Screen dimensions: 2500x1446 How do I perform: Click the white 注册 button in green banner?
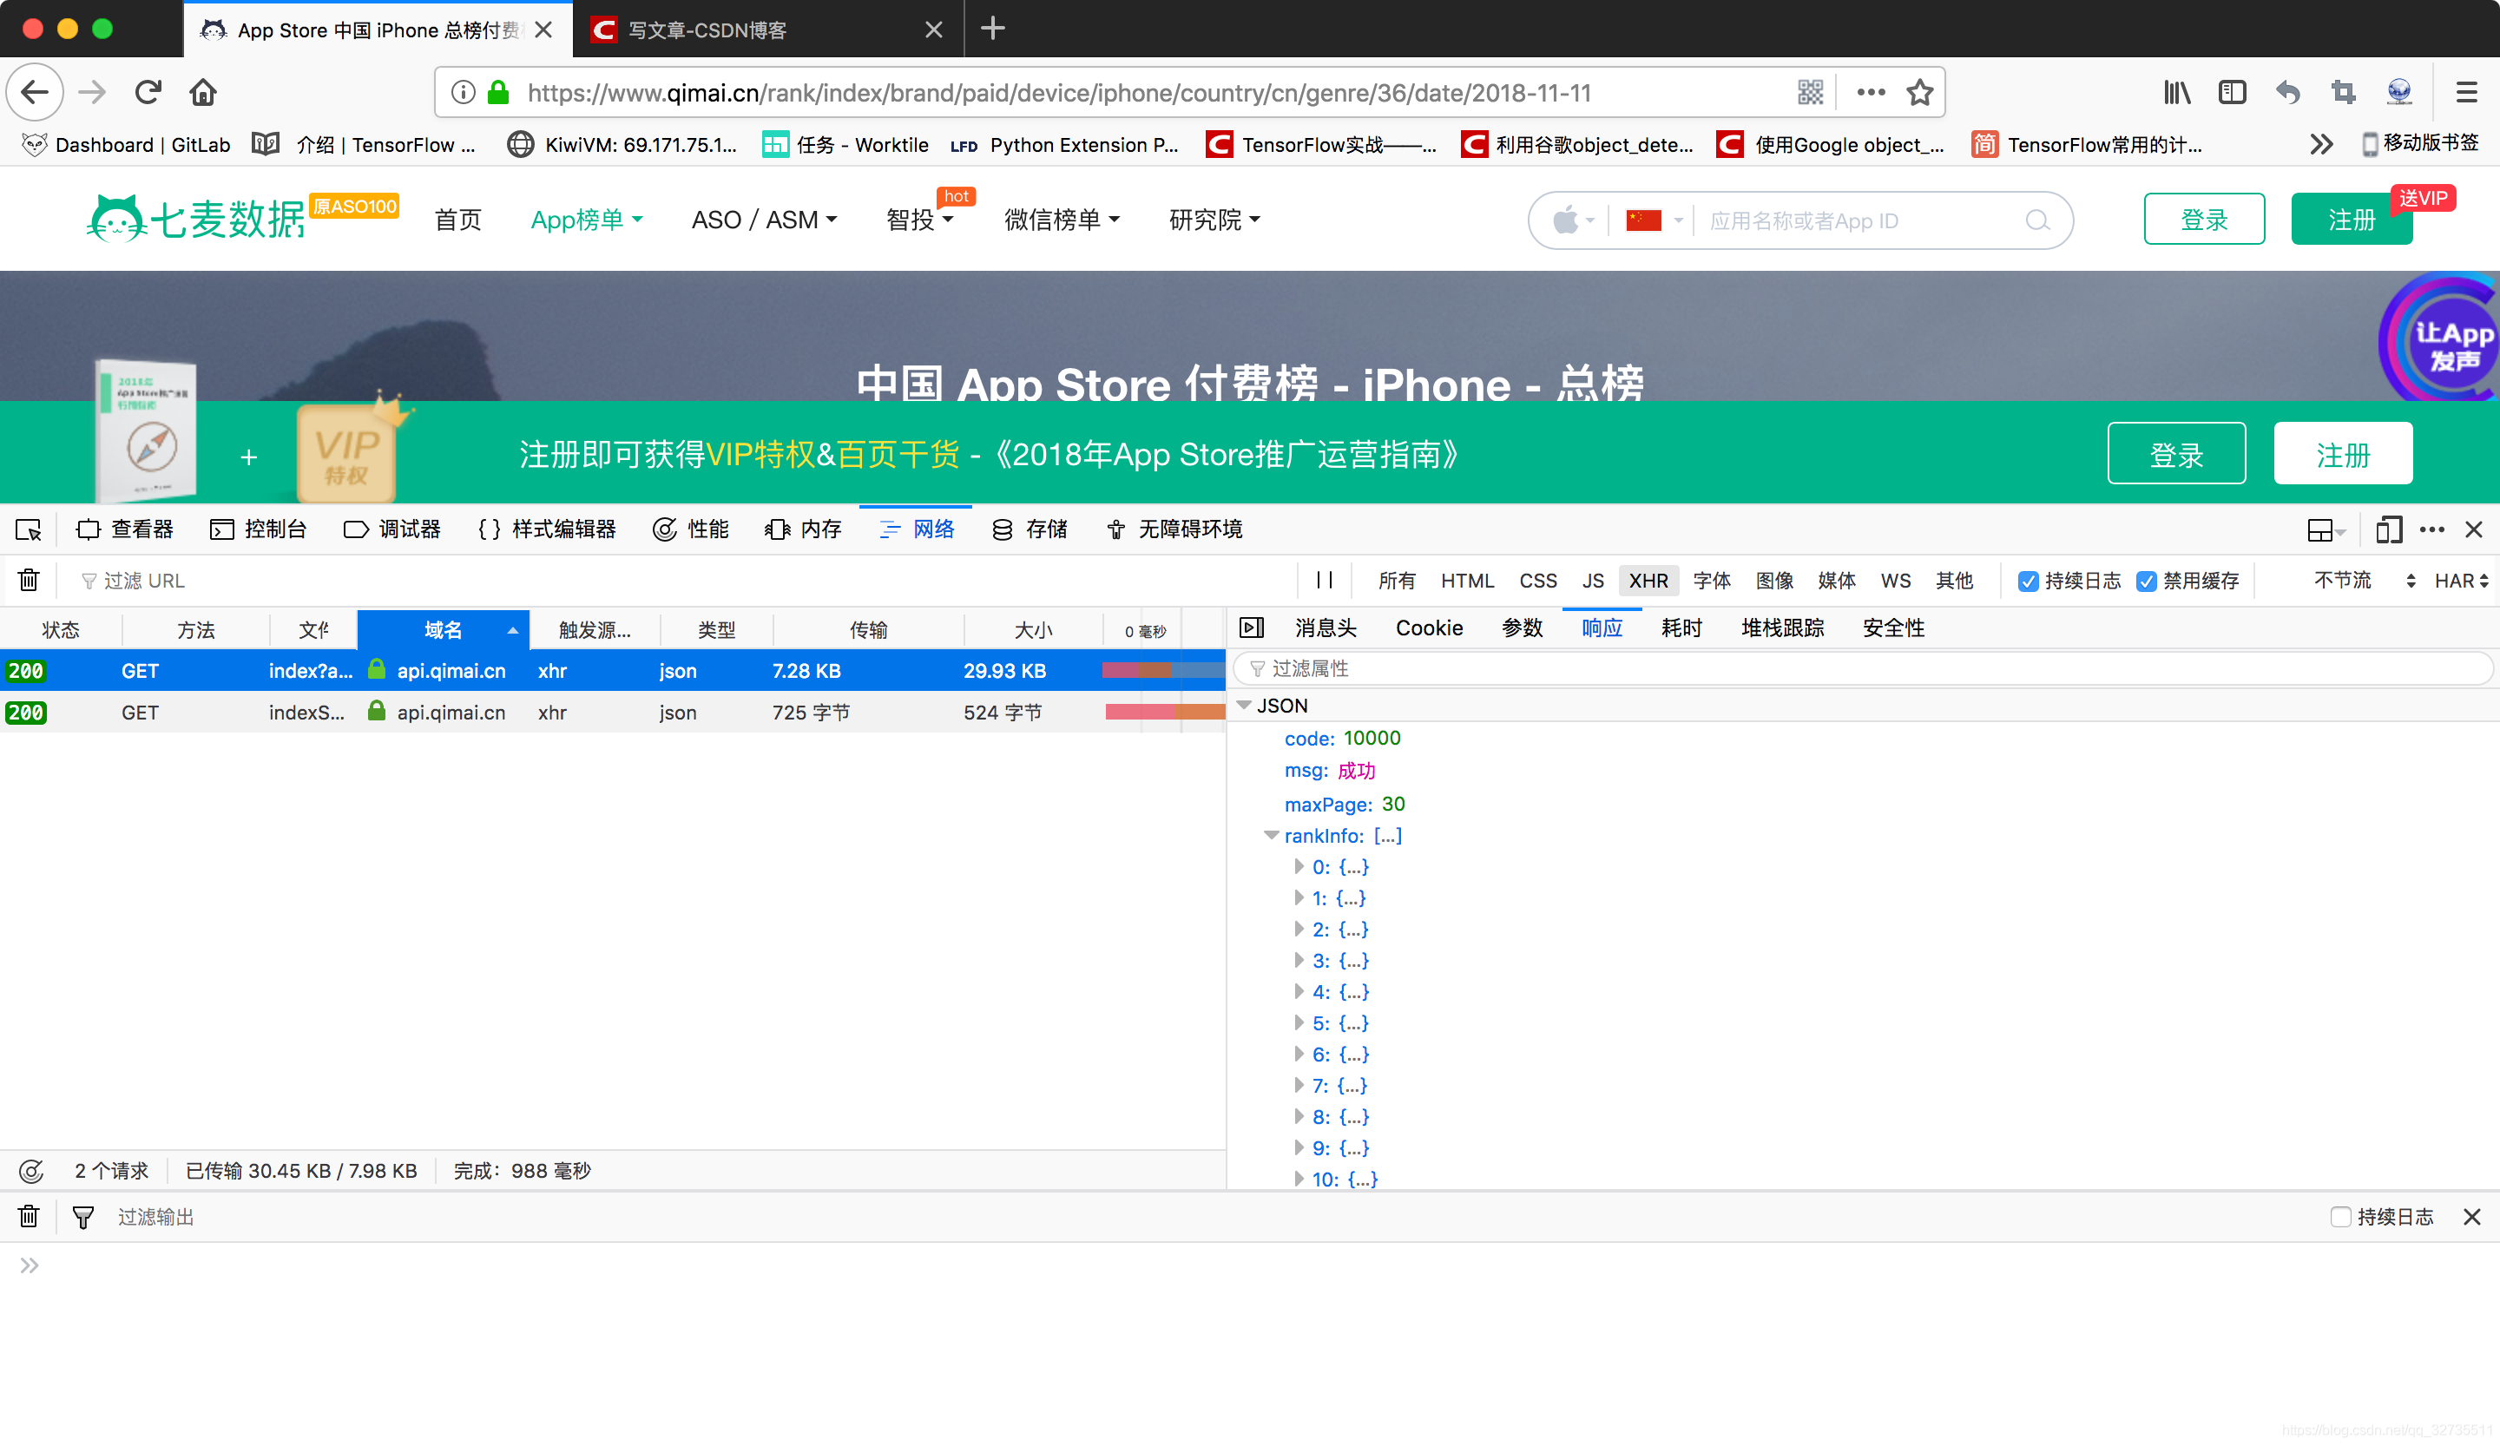click(x=2342, y=453)
